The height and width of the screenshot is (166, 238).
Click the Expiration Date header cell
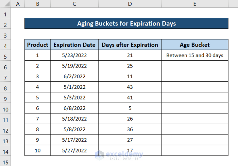74,45
